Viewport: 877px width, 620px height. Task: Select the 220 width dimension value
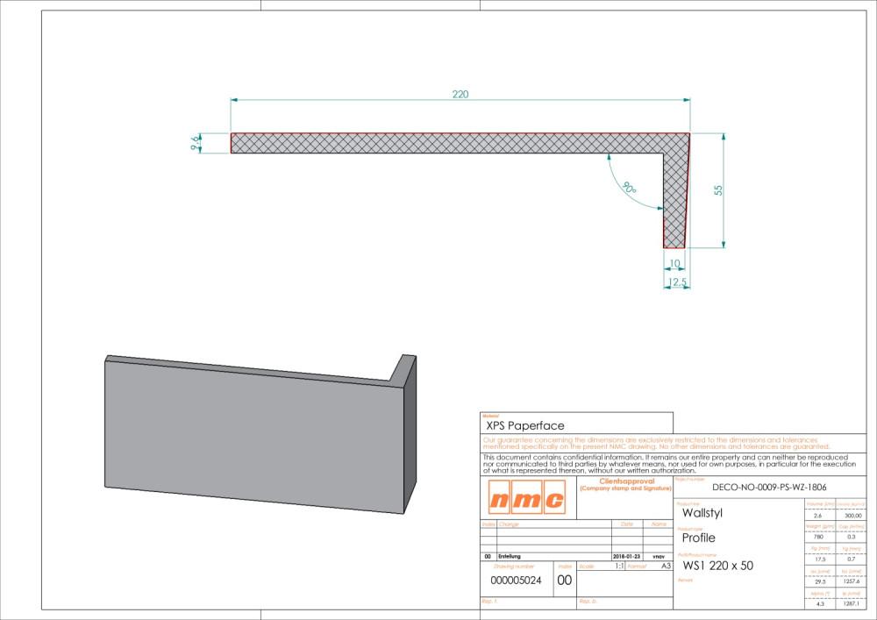click(460, 94)
